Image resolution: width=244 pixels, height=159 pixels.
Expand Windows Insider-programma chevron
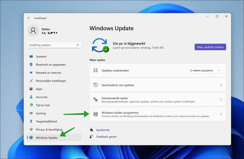[x=221, y=114]
